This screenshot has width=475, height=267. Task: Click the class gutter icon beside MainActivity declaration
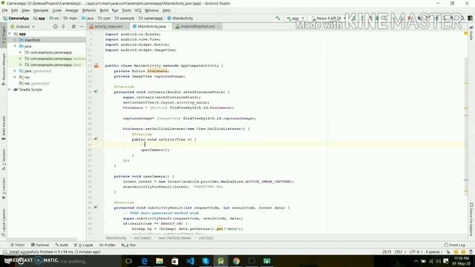pos(96,65)
